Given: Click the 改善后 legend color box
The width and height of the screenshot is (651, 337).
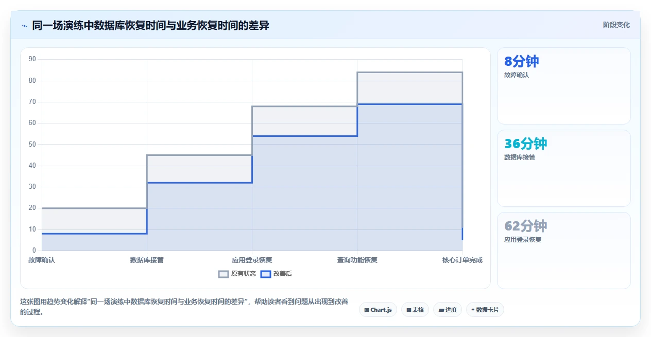Looking at the screenshot, I should click(x=265, y=274).
